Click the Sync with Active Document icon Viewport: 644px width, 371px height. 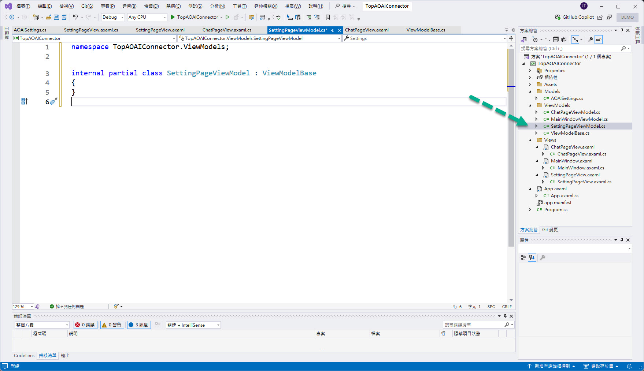tap(548, 40)
